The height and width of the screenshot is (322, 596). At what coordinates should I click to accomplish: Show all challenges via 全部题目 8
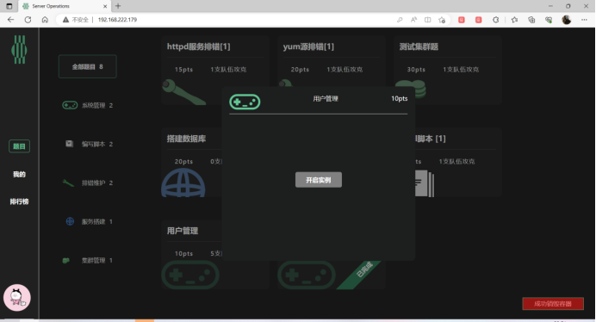tap(88, 66)
